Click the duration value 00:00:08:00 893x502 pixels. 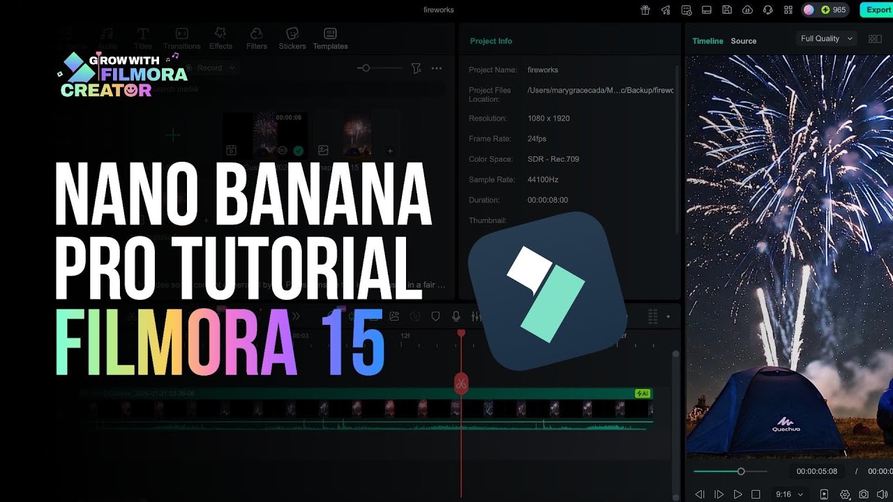[548, 199]
